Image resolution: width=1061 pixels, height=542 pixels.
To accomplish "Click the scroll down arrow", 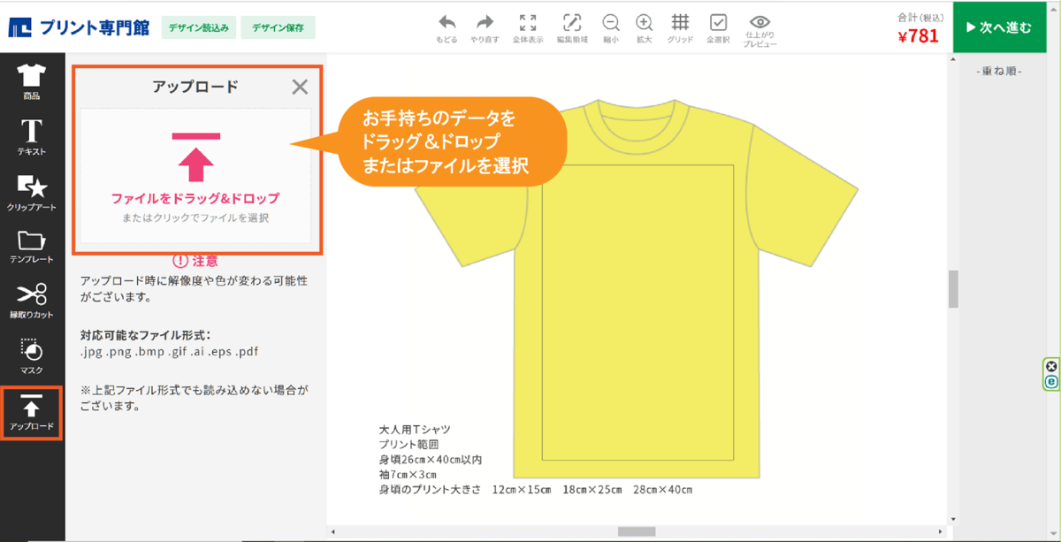I will 953,519.
